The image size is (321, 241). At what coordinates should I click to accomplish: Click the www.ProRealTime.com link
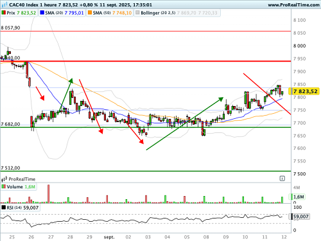[294, 4]
